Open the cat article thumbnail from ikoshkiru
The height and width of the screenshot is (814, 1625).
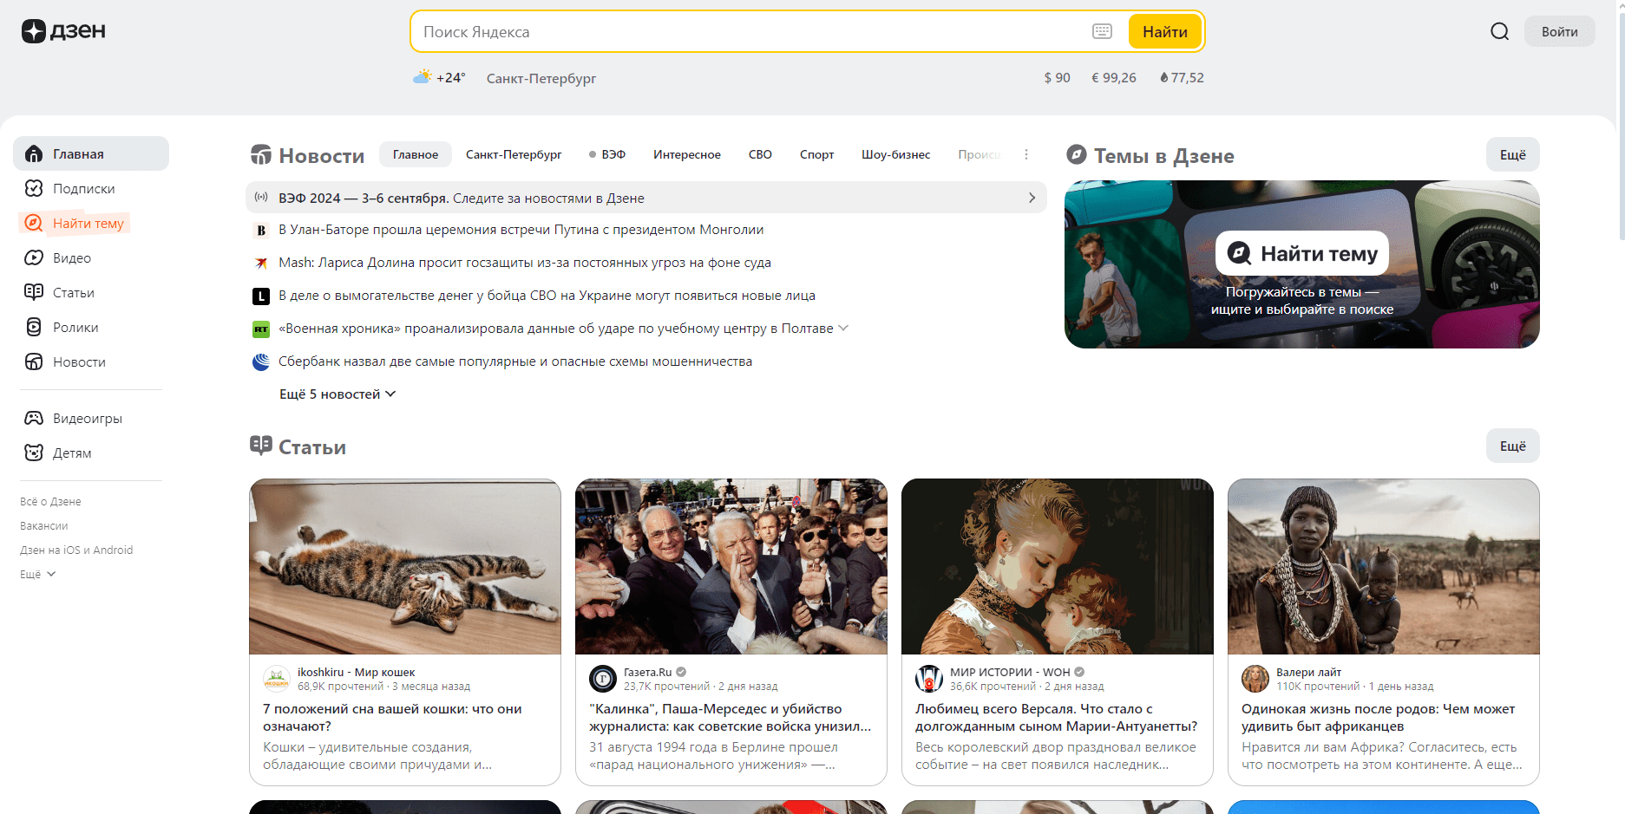tap(404, 566)
